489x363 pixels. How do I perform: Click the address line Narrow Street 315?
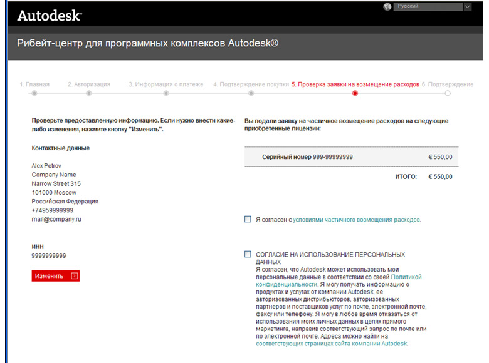pos(56,183)
